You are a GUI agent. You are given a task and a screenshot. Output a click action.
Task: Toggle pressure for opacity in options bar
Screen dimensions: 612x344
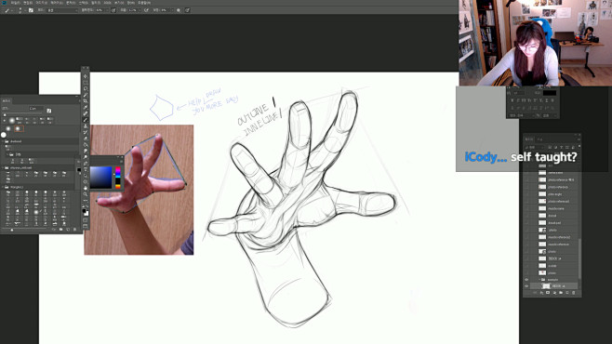click(113, 10)
